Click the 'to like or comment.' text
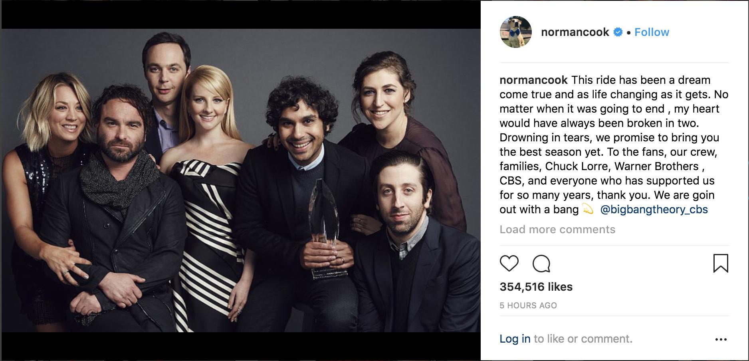This screenshot has height=361, width=749. 583,339
